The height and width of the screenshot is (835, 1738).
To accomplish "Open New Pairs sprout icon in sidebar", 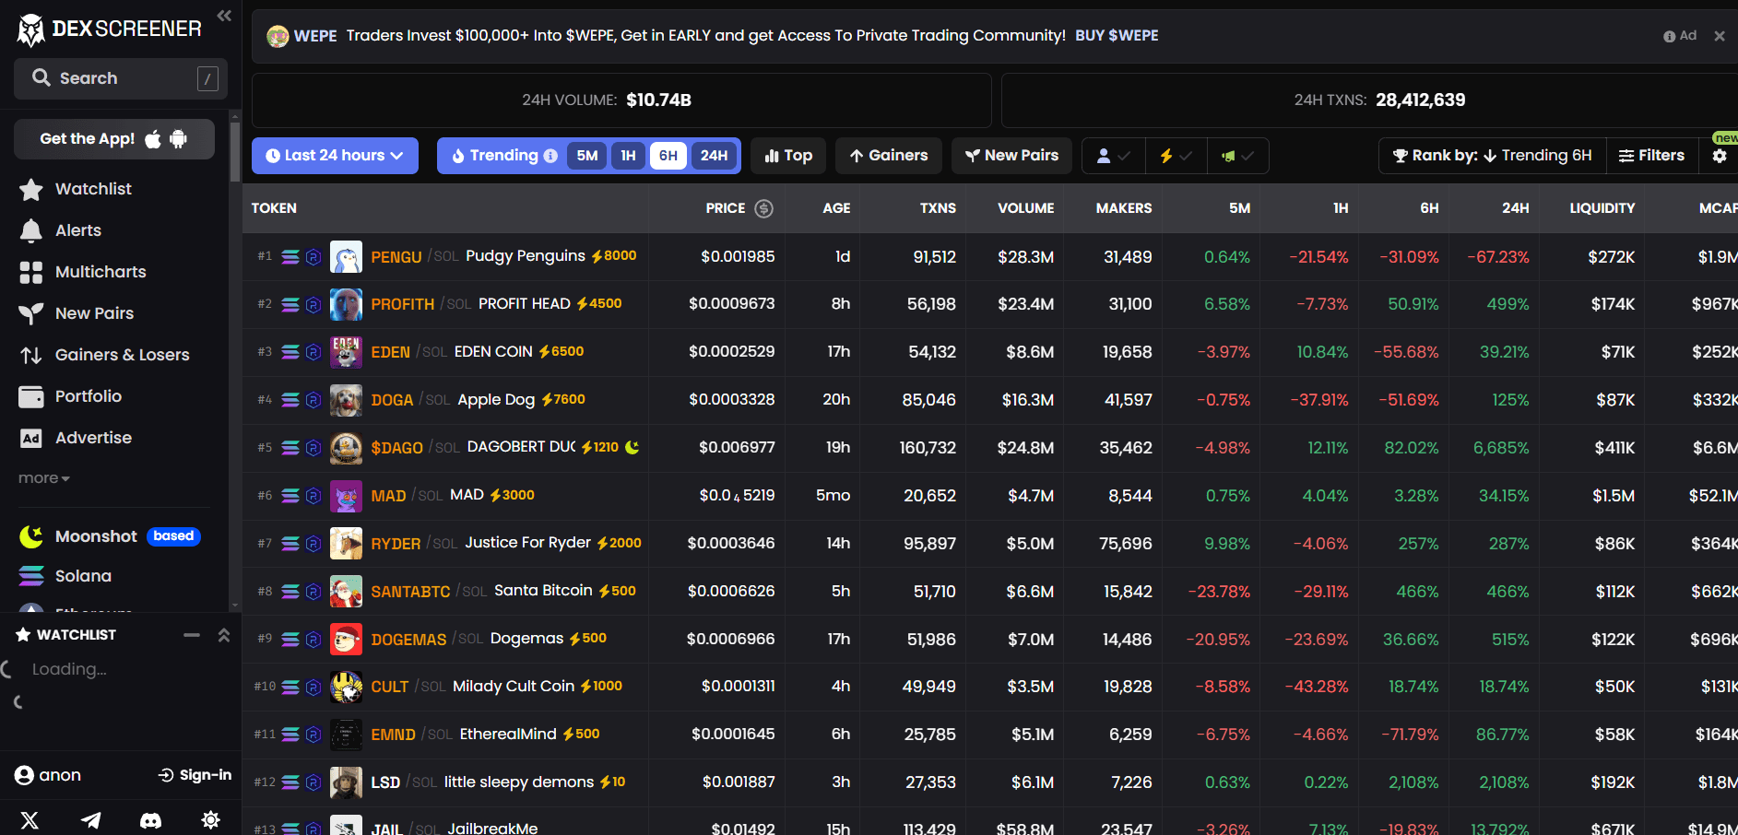I will pos(31,313).
